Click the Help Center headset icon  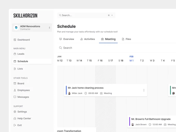pyautogui.click(x=15, y=119)
